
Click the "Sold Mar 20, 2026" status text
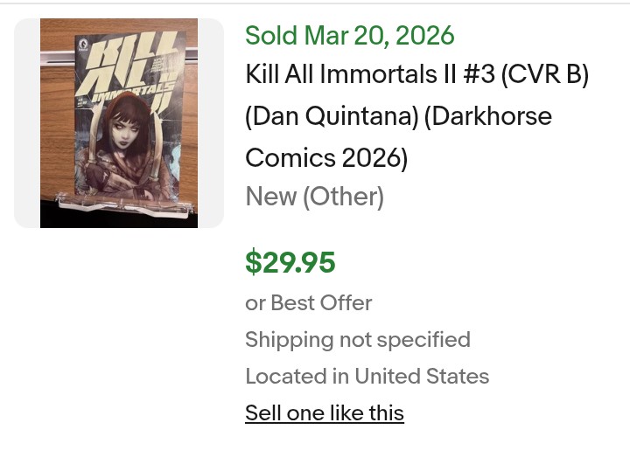tap(349, 36)
